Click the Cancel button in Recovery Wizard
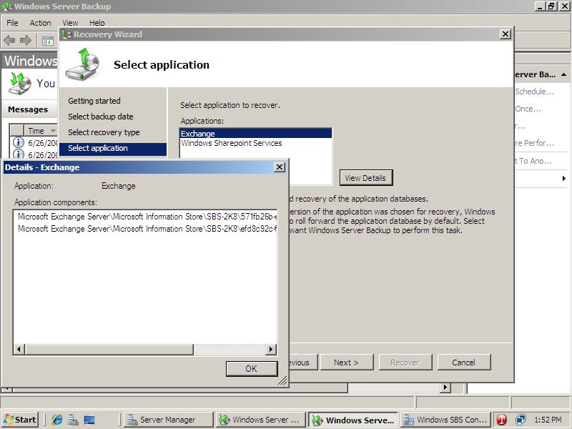The width and height of the screenshot is (572, 429). [463, 363]
